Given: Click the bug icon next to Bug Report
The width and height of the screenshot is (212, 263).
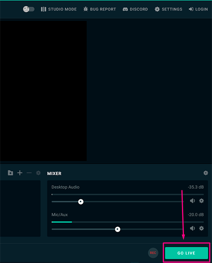Looking at the screenshot, I should (x=86, y=9).
